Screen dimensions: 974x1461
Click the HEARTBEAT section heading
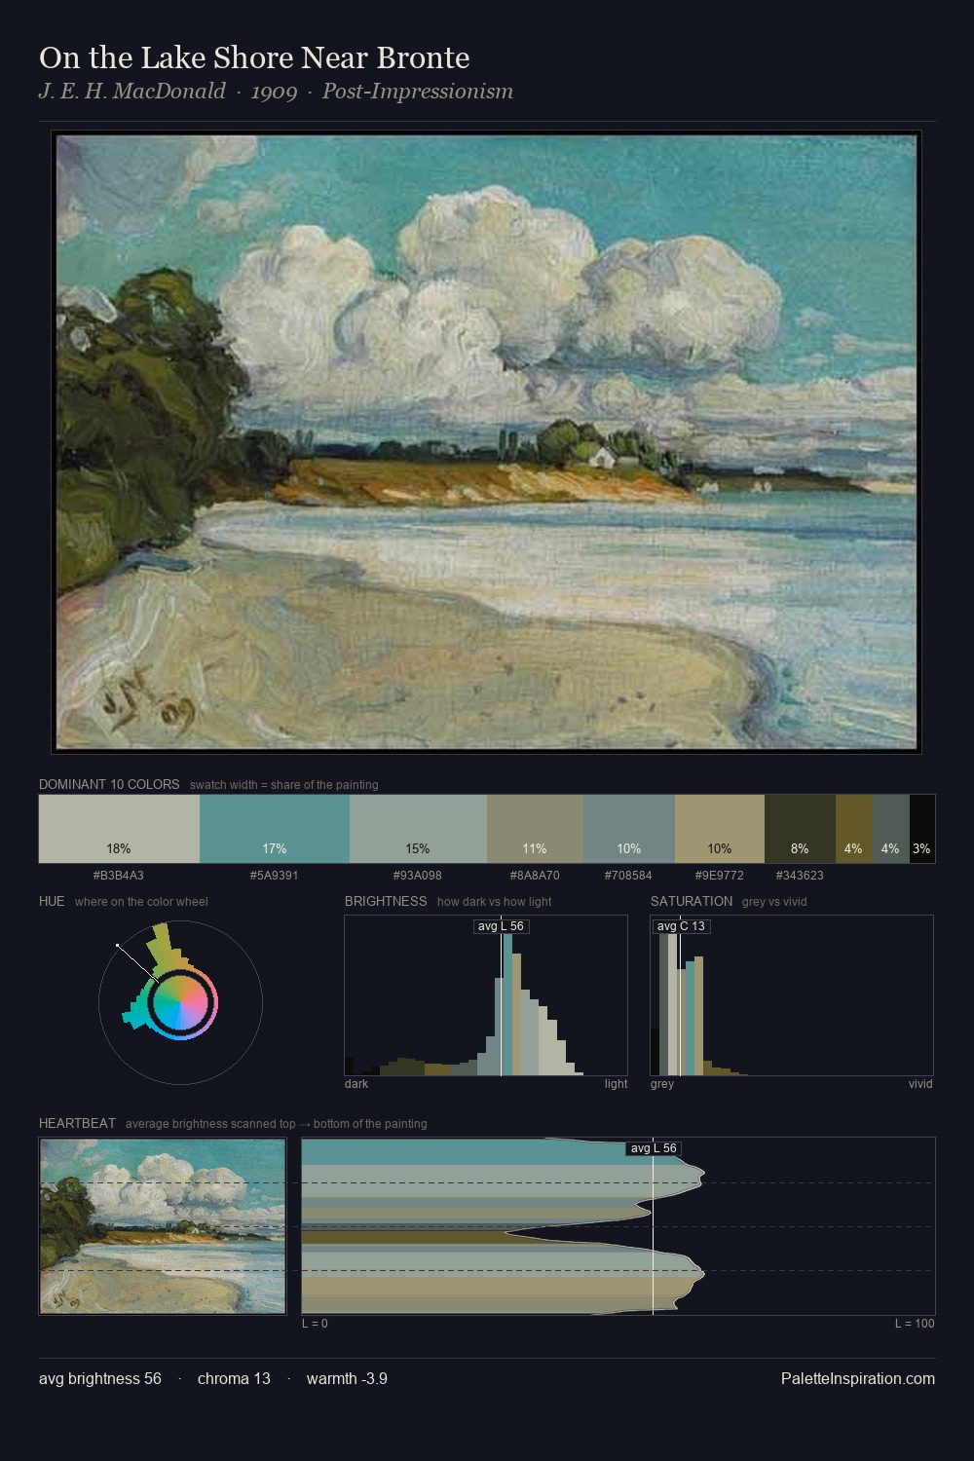point(77,1123)
